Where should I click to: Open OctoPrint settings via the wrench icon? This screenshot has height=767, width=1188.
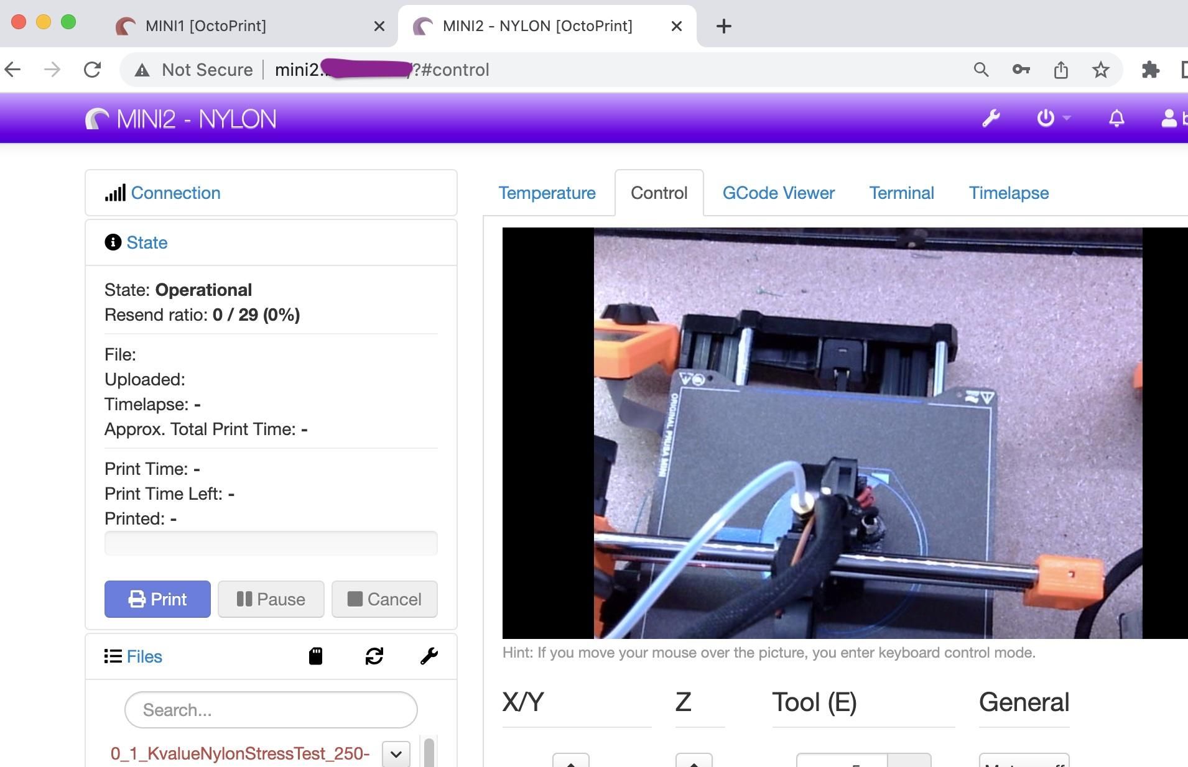tap(991, 118)
